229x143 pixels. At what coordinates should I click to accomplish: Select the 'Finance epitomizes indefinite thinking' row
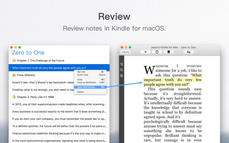click(59, 133)
